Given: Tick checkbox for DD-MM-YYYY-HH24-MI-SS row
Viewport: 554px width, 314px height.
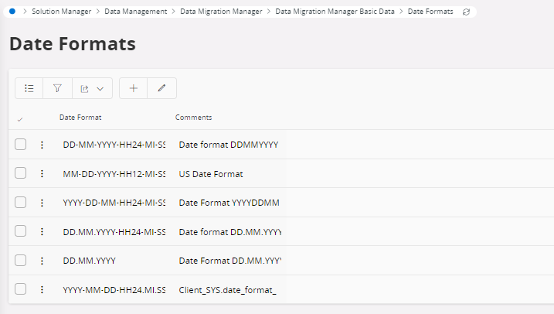Looking at the screenshot, I should [x=21, y=145].
